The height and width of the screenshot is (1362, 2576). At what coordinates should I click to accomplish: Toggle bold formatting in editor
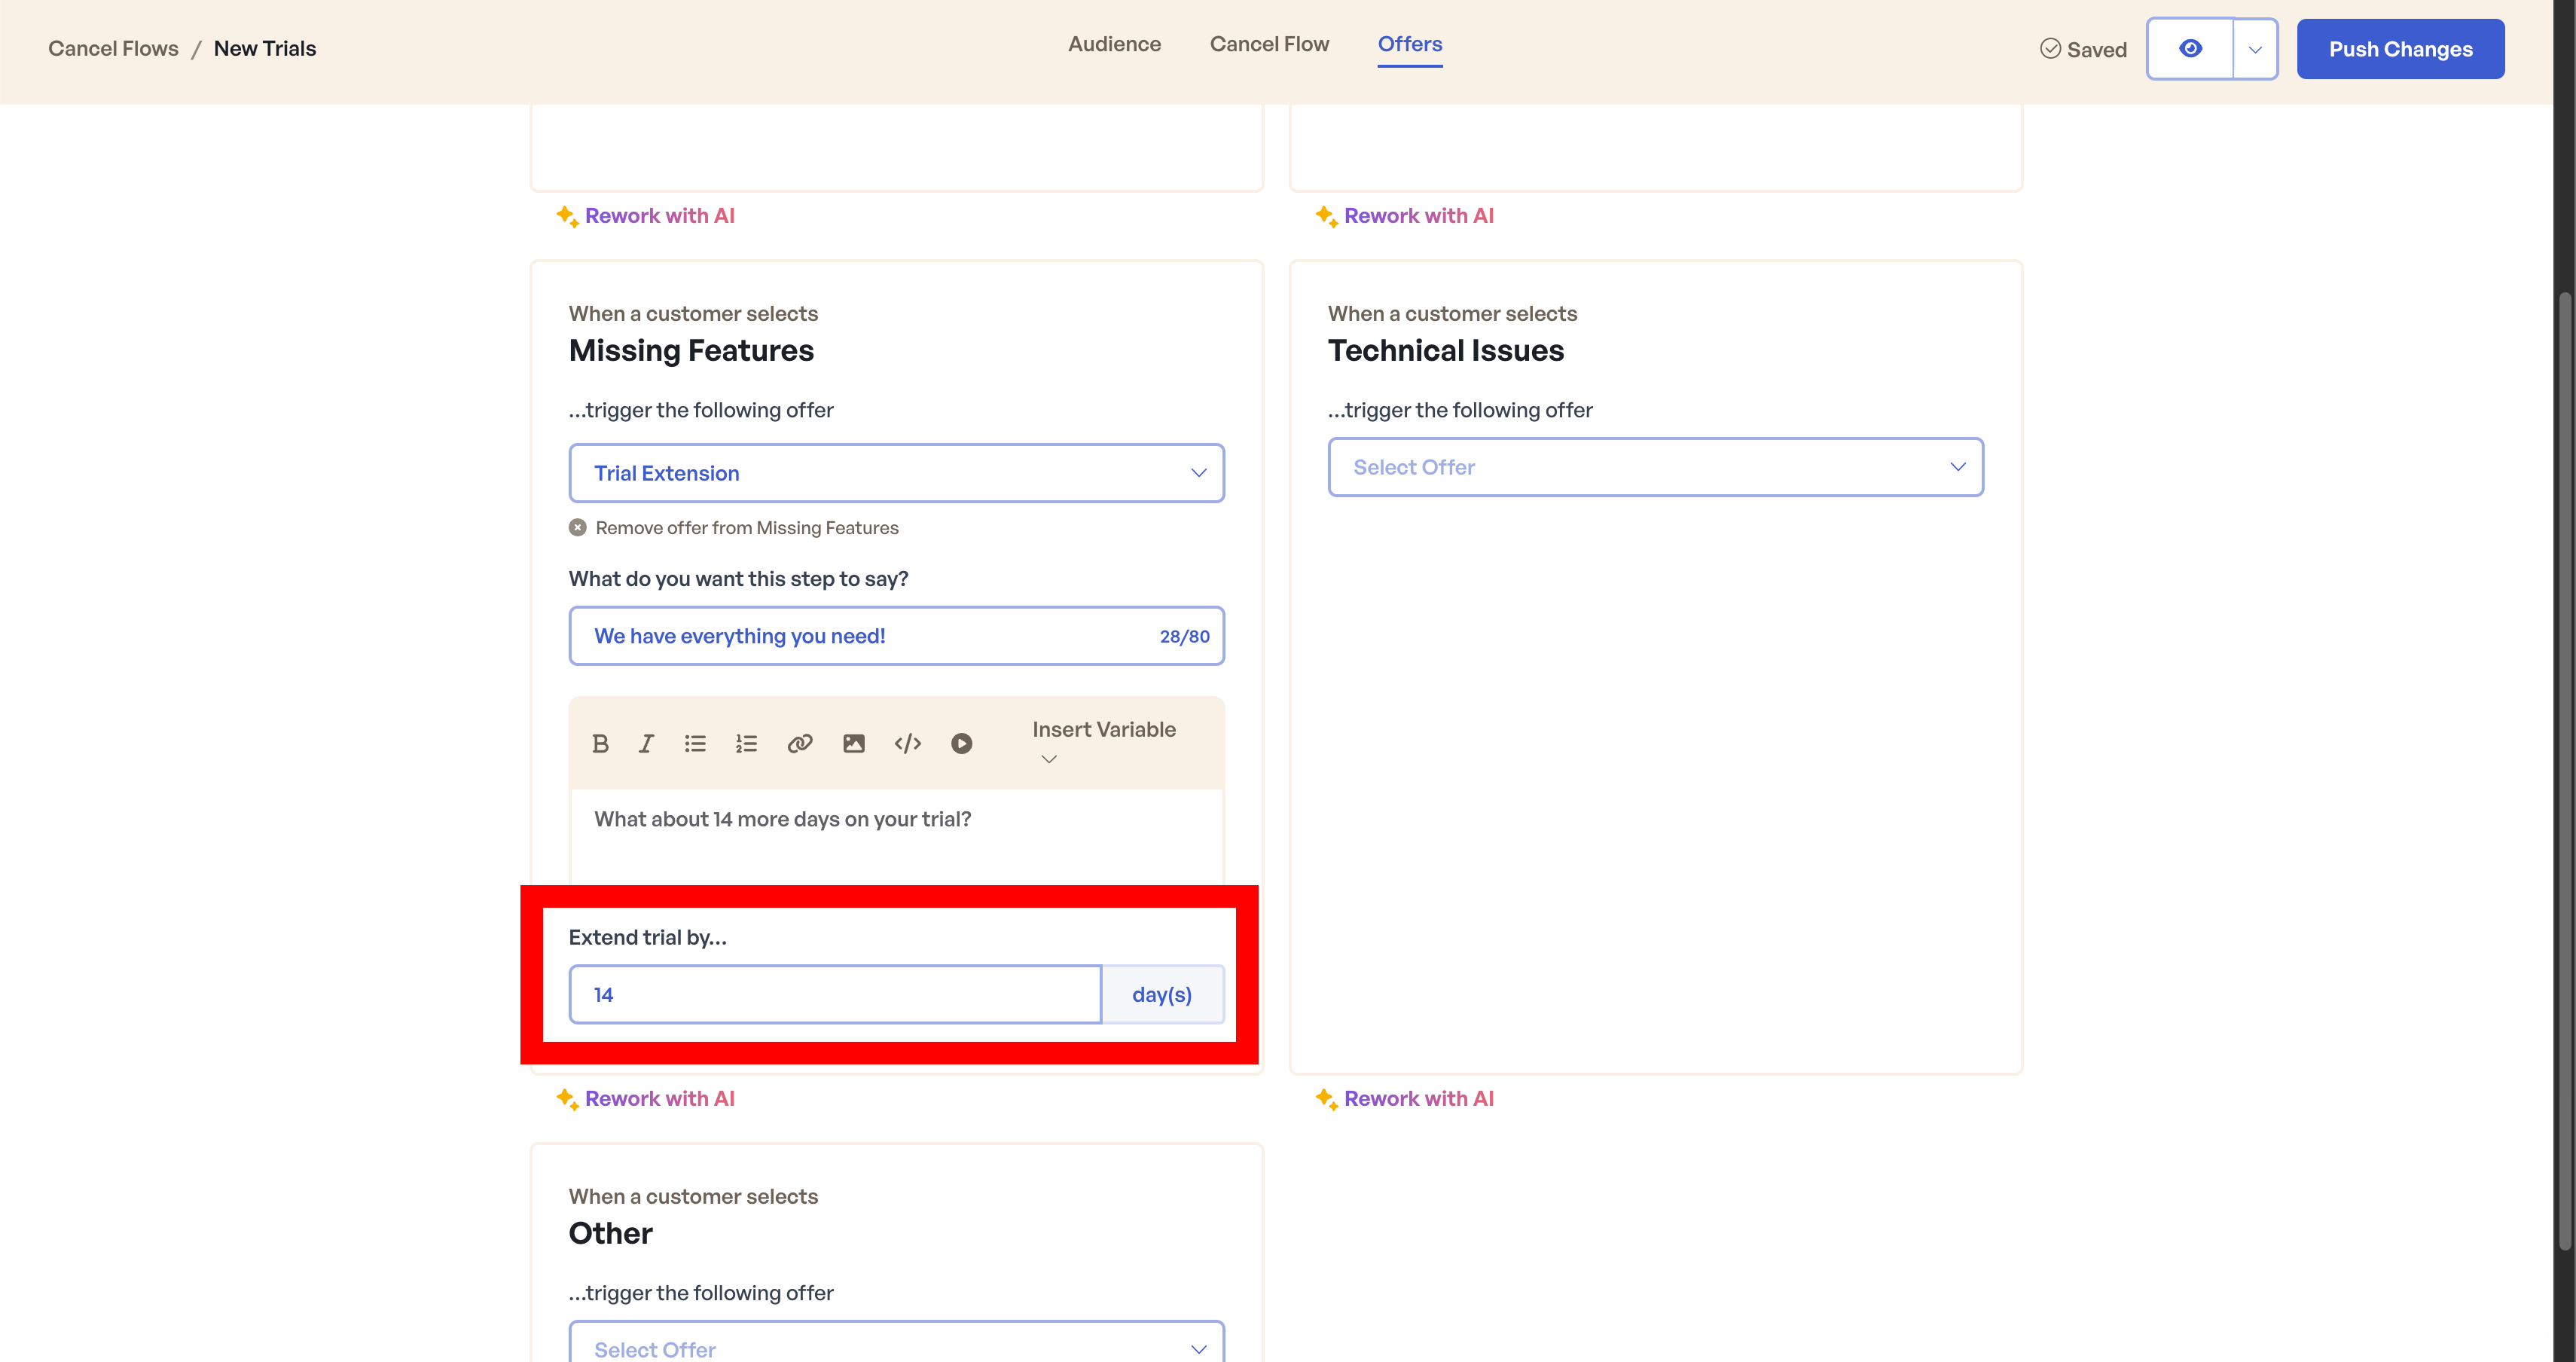pyautogui.click(x=600, y=743)
